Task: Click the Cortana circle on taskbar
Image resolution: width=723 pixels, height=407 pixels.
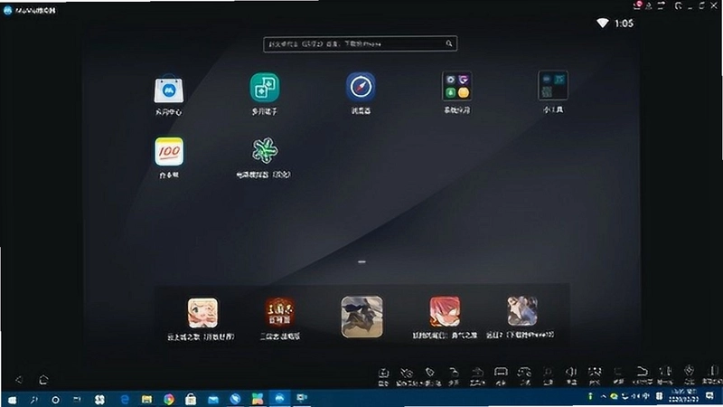Action: pos(55,400)
